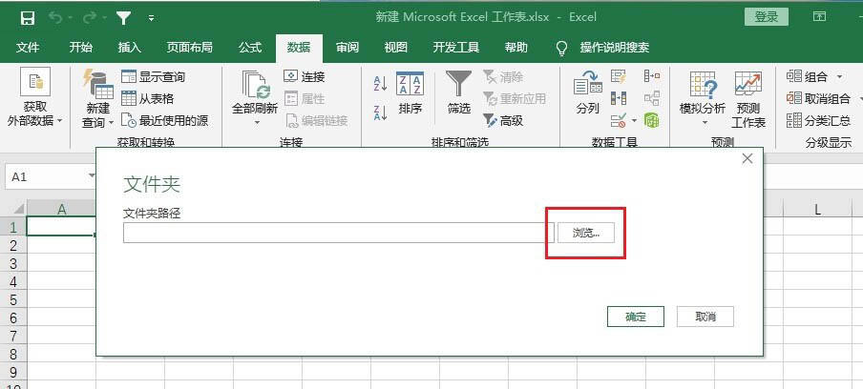
Task: Open the ribbon display options icon
Action: 819,17
